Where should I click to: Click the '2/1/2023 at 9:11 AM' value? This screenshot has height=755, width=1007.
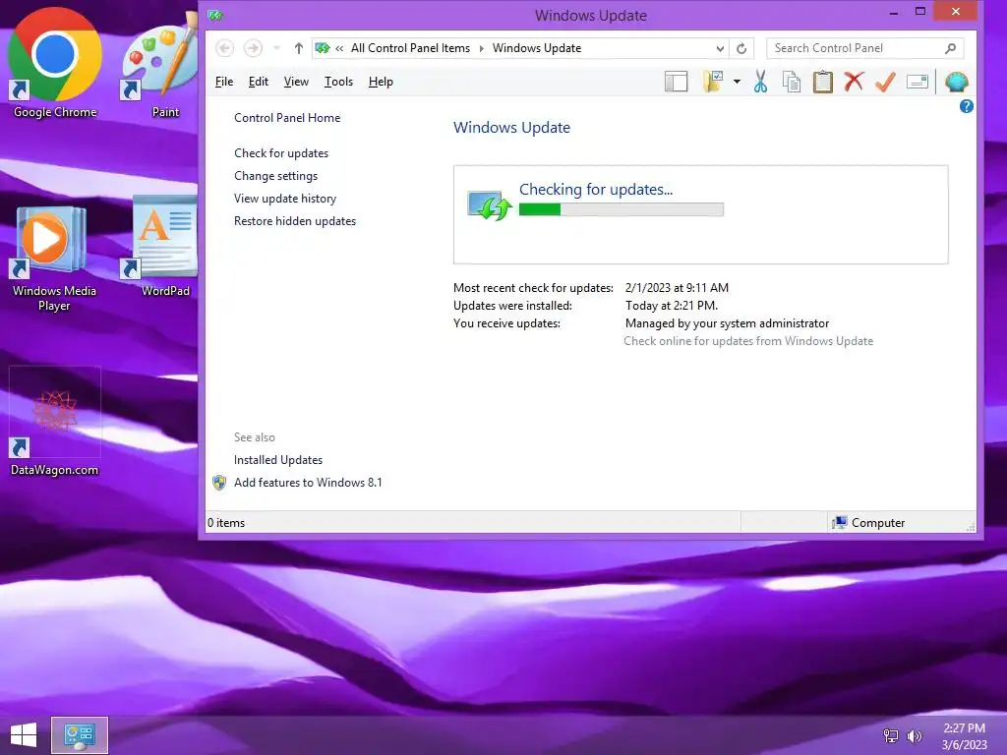(677, 288)
